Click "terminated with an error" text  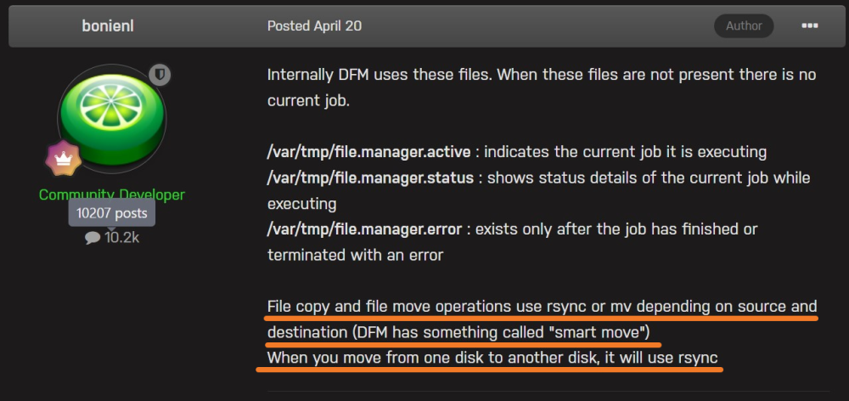coord(355,255)
